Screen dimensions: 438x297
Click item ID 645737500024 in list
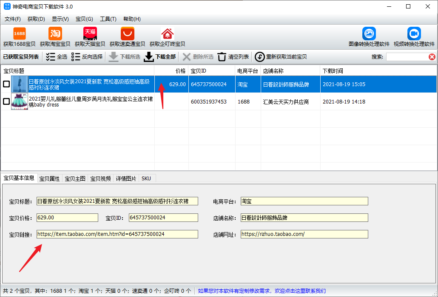(209, 84)
